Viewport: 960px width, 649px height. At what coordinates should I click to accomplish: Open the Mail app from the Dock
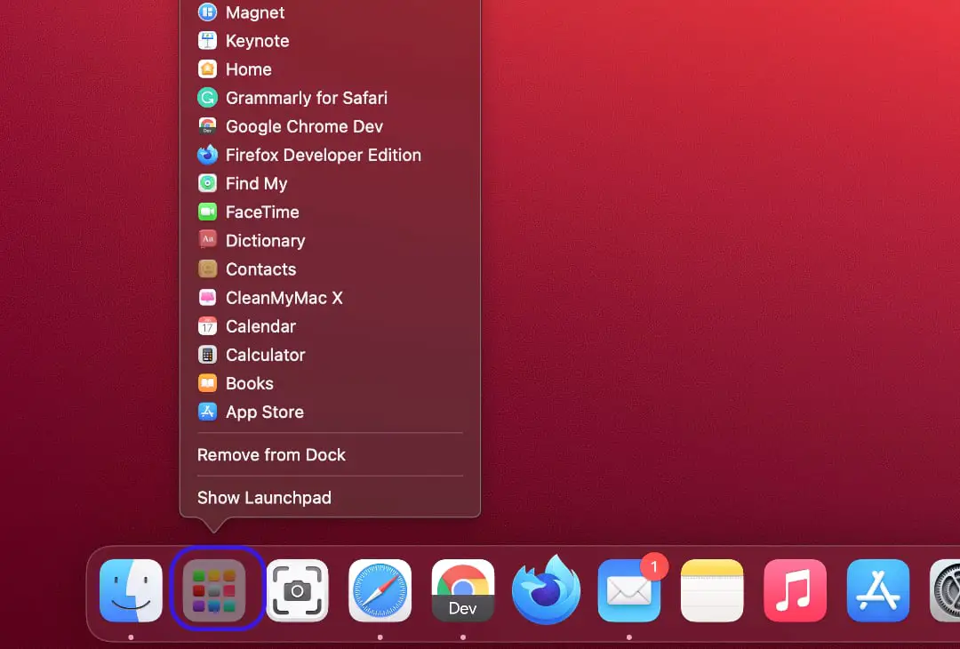point(628,589)
